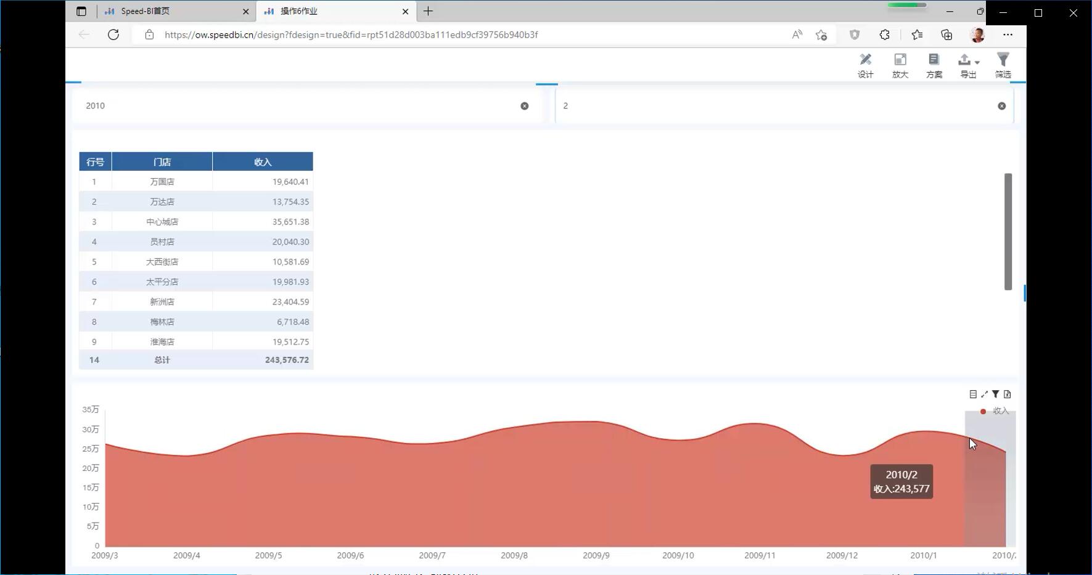Click the chart's data table view icon
Screen dimensions: 1092x575
point(973,394)
